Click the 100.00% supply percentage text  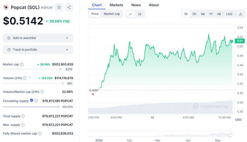point(67,107)
